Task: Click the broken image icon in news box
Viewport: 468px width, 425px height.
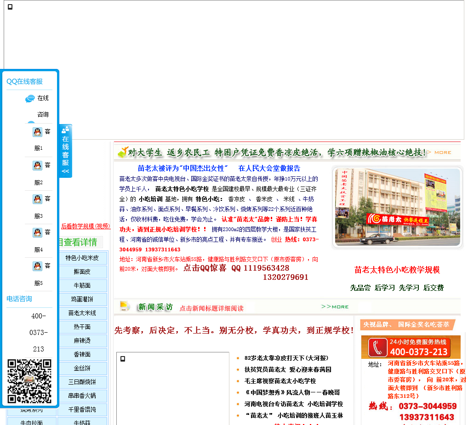Action: pos(123,359)
